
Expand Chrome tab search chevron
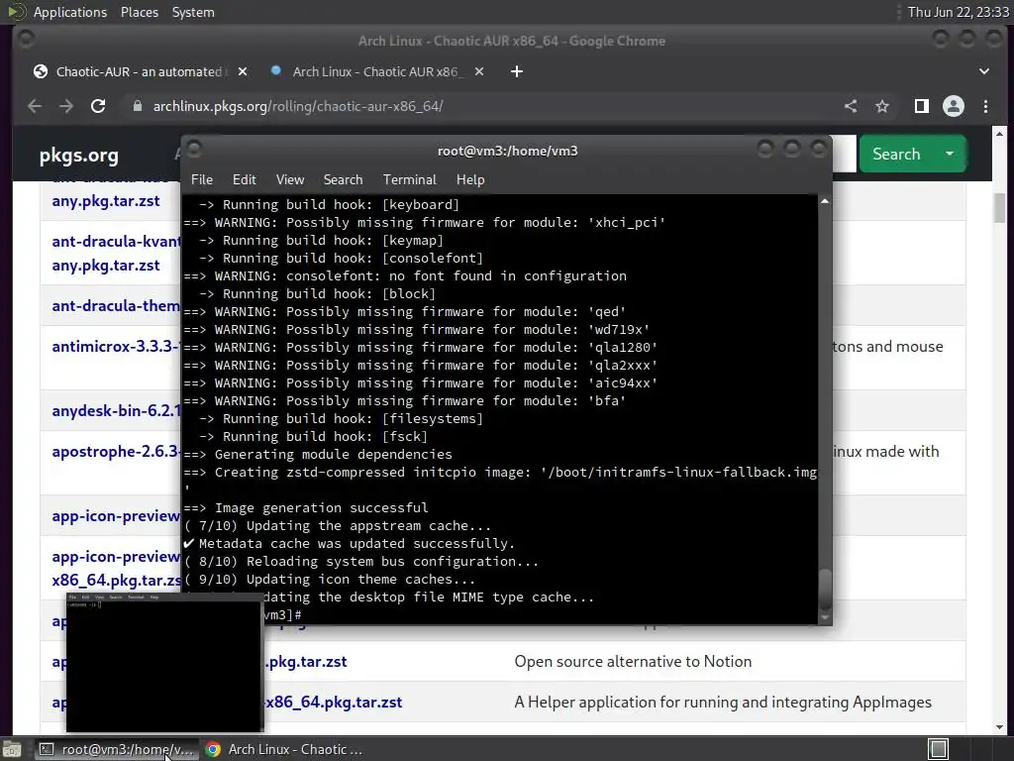click(984, 71)
